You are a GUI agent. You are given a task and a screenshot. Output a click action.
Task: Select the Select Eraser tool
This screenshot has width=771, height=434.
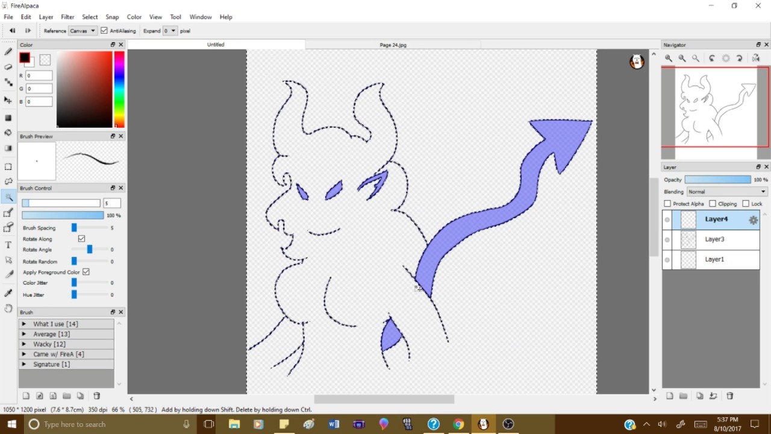point(8,227)
